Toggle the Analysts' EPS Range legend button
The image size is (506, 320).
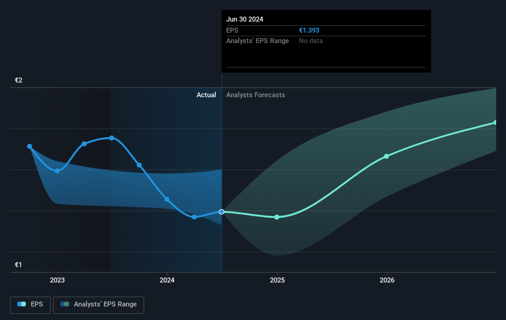pos(99,305)
